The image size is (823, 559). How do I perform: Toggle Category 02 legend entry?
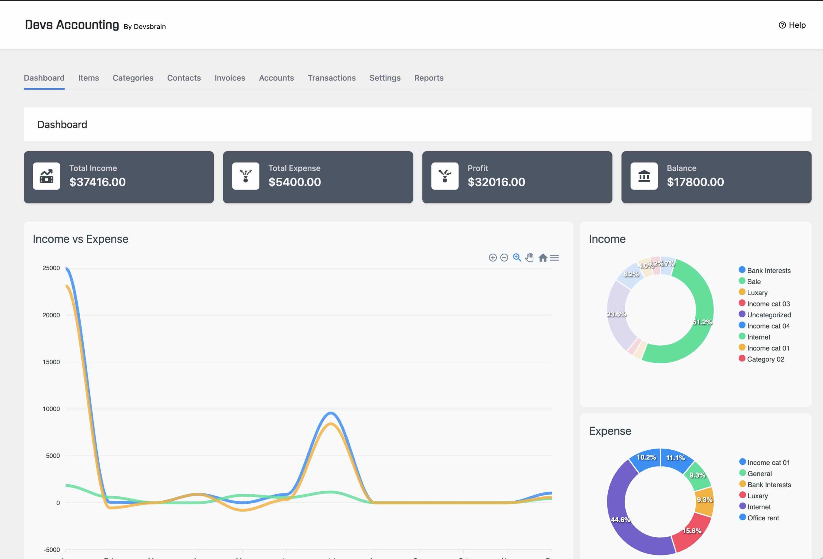(762, 359)
